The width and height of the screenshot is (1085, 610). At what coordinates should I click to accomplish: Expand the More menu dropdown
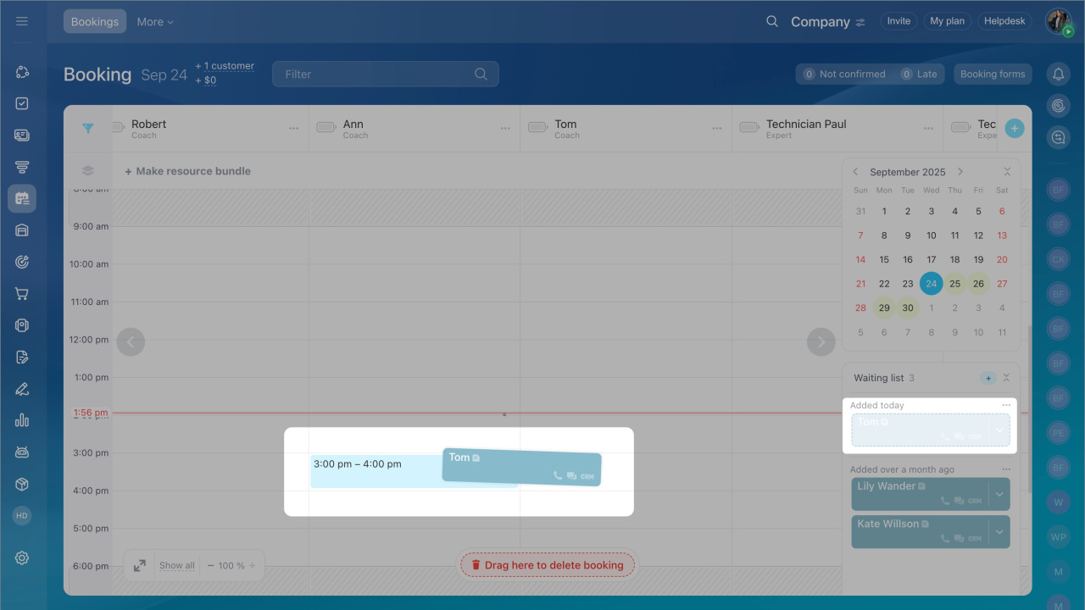click(x=155, y=22)
